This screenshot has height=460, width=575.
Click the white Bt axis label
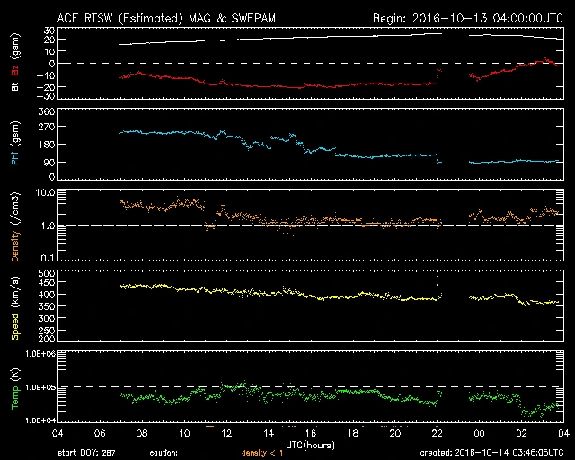pyautogui.click(x=14, y=87)
